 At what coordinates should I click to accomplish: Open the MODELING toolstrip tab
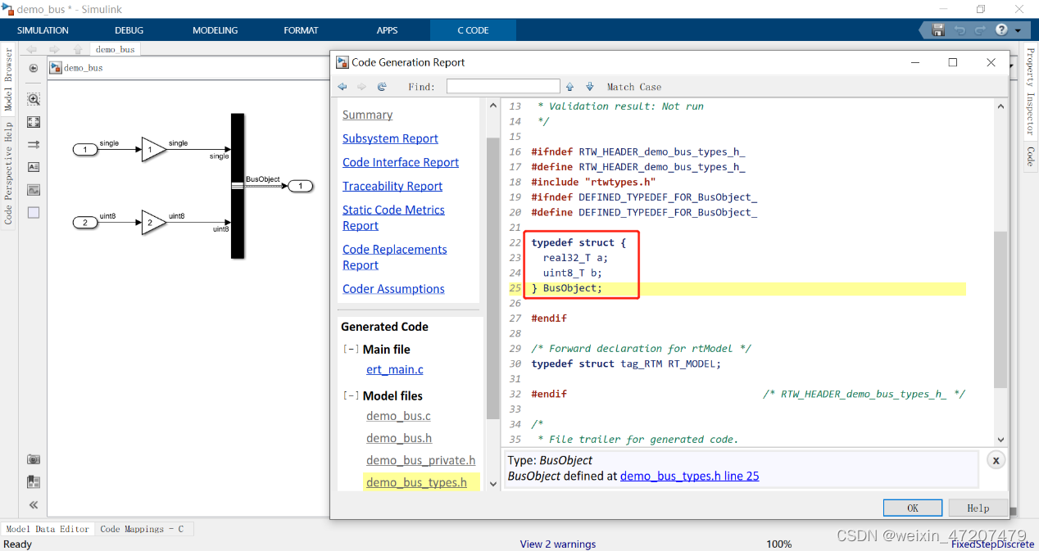point(215,30)
